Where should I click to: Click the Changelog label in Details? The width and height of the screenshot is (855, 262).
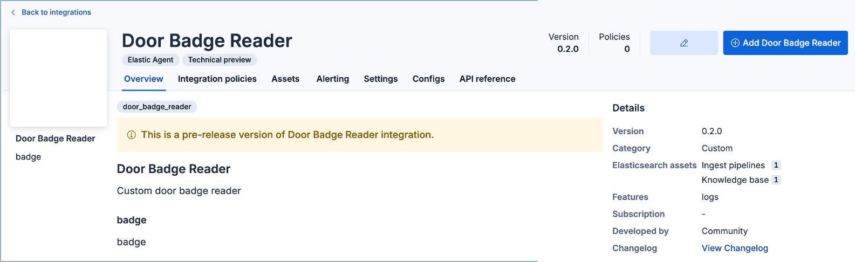pyautogui.click(x=634, y=248)
